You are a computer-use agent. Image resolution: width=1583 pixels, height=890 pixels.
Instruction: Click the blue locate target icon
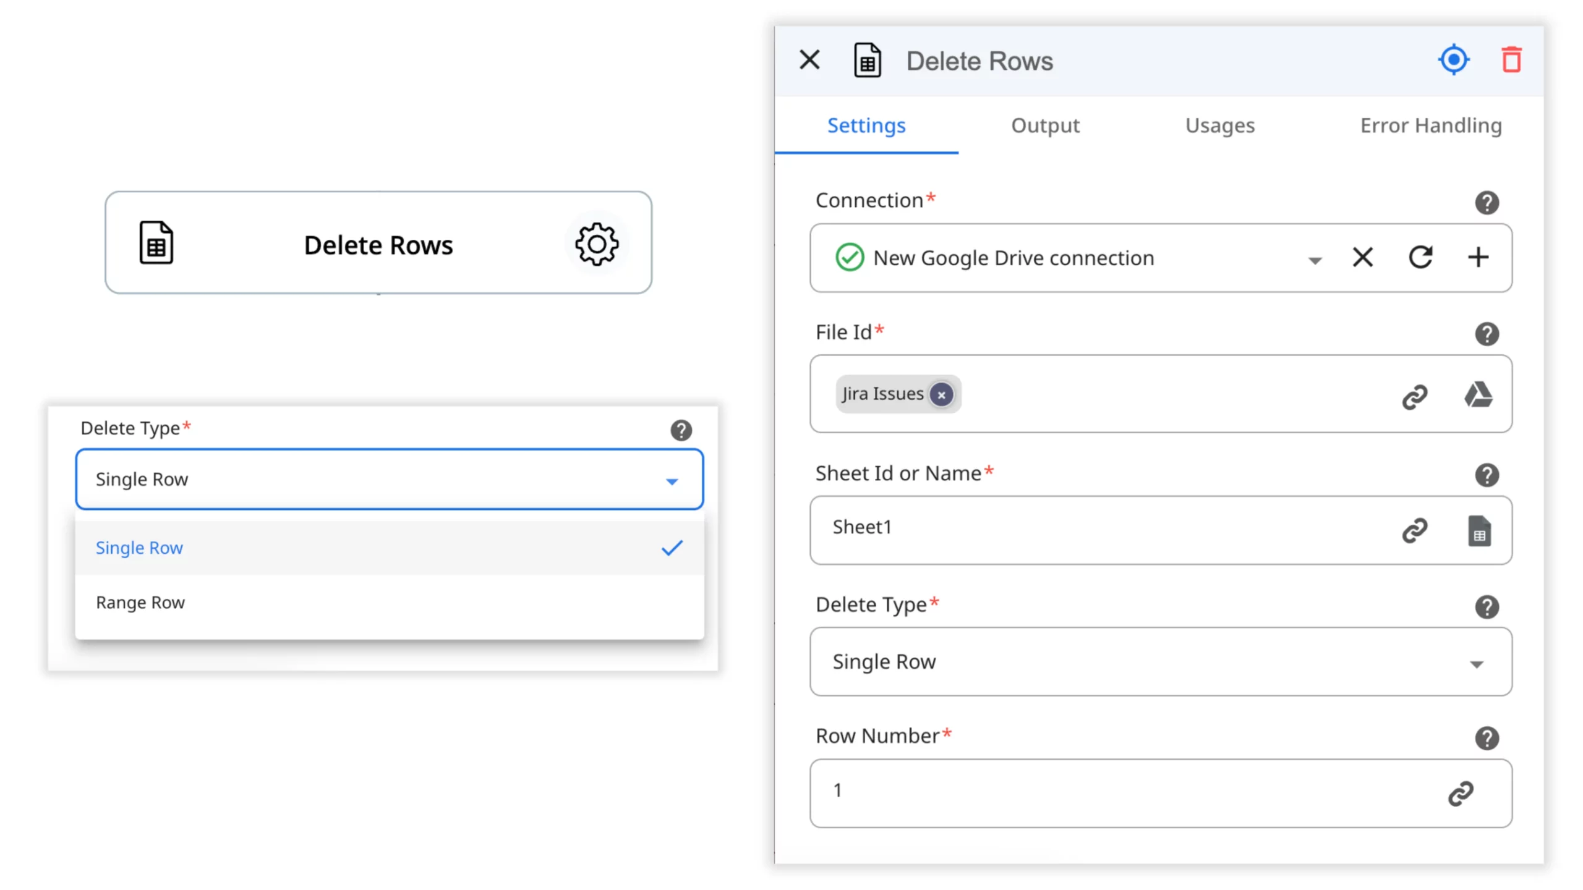click(1453, 60)
